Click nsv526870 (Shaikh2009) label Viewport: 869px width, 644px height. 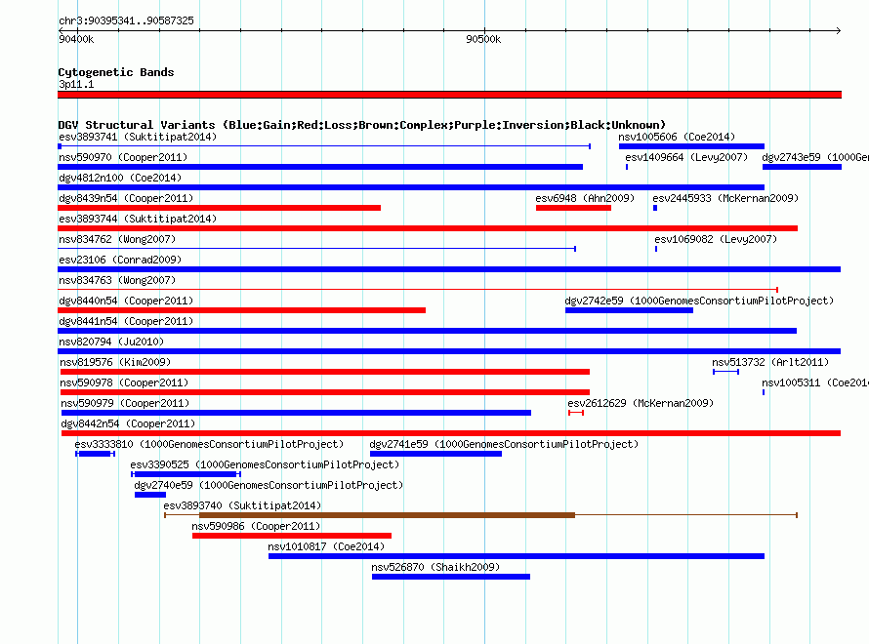point(435,567)
